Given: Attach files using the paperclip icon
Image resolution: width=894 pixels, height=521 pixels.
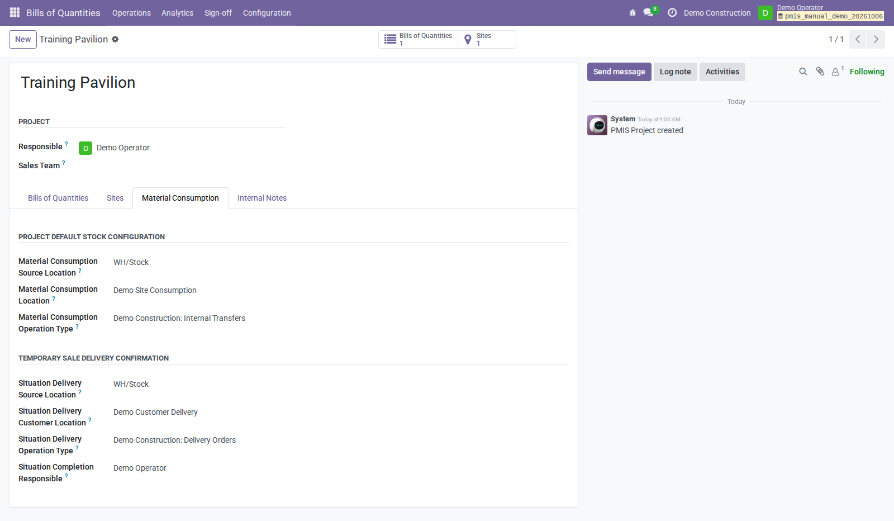Looking at the screenshot, I should pyautogui.click(x=820, y=72).
